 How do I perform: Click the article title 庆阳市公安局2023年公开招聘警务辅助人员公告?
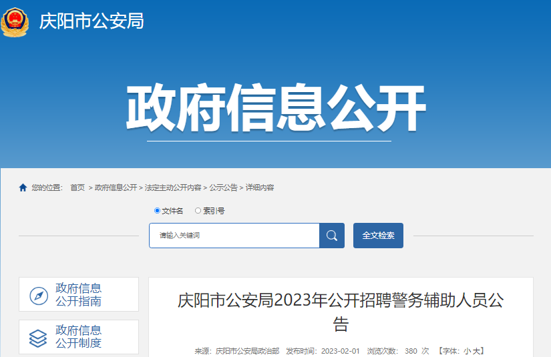[341, 312]
